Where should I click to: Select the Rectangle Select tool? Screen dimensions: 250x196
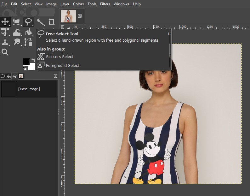pos(17,22)
